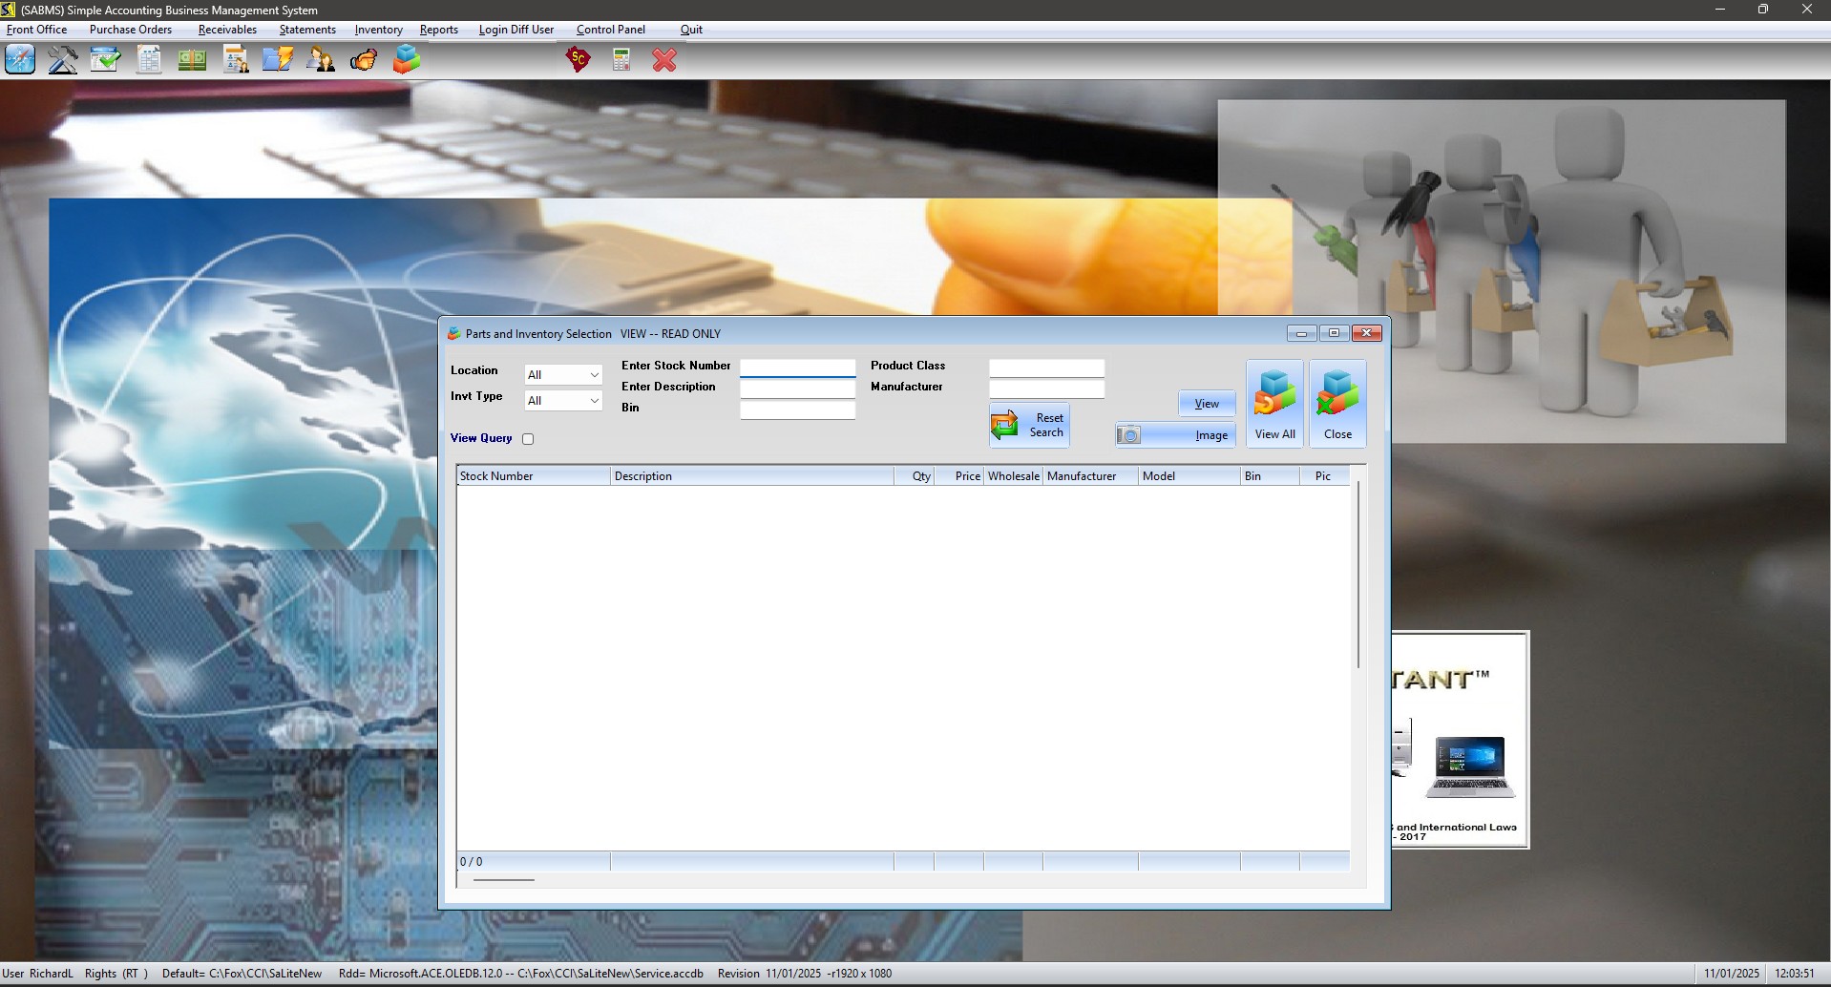
Task: Open the Reports menu
Action: (439, 30)
